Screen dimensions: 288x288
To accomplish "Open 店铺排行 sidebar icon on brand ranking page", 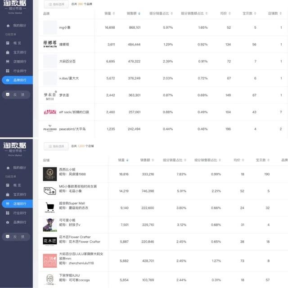I will click(8, 62).
